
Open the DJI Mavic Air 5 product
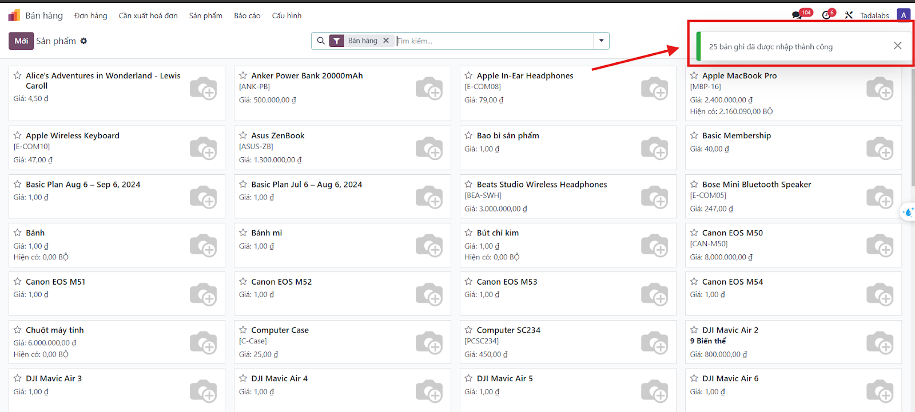[568, 390]
